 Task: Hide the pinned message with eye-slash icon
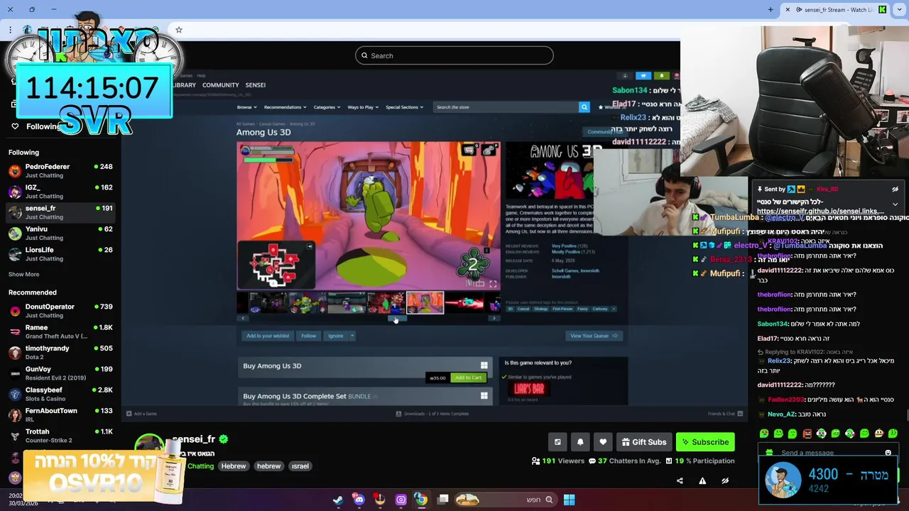click(x=895, y=189)
